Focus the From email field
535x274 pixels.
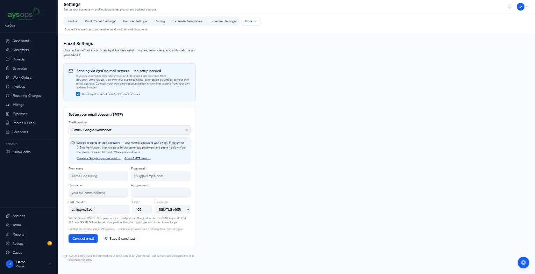point(161,176)
